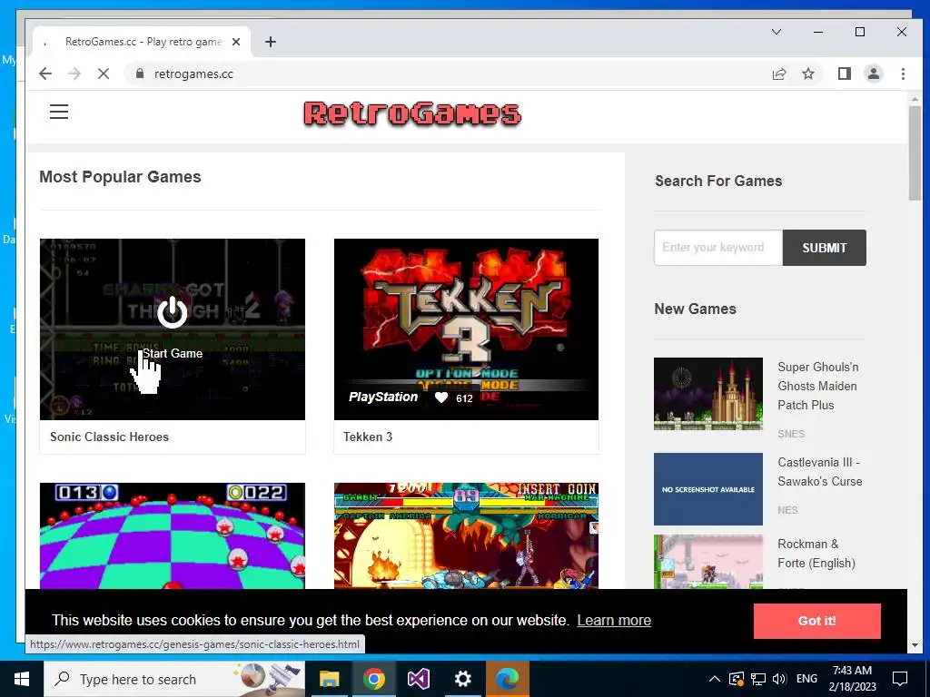930x697 pixels.
Task: Click the Enter your keyword search field
Action: tap(718, 248)
